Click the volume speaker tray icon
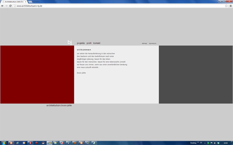Screen dimensions: 233x145 [215, 143]
